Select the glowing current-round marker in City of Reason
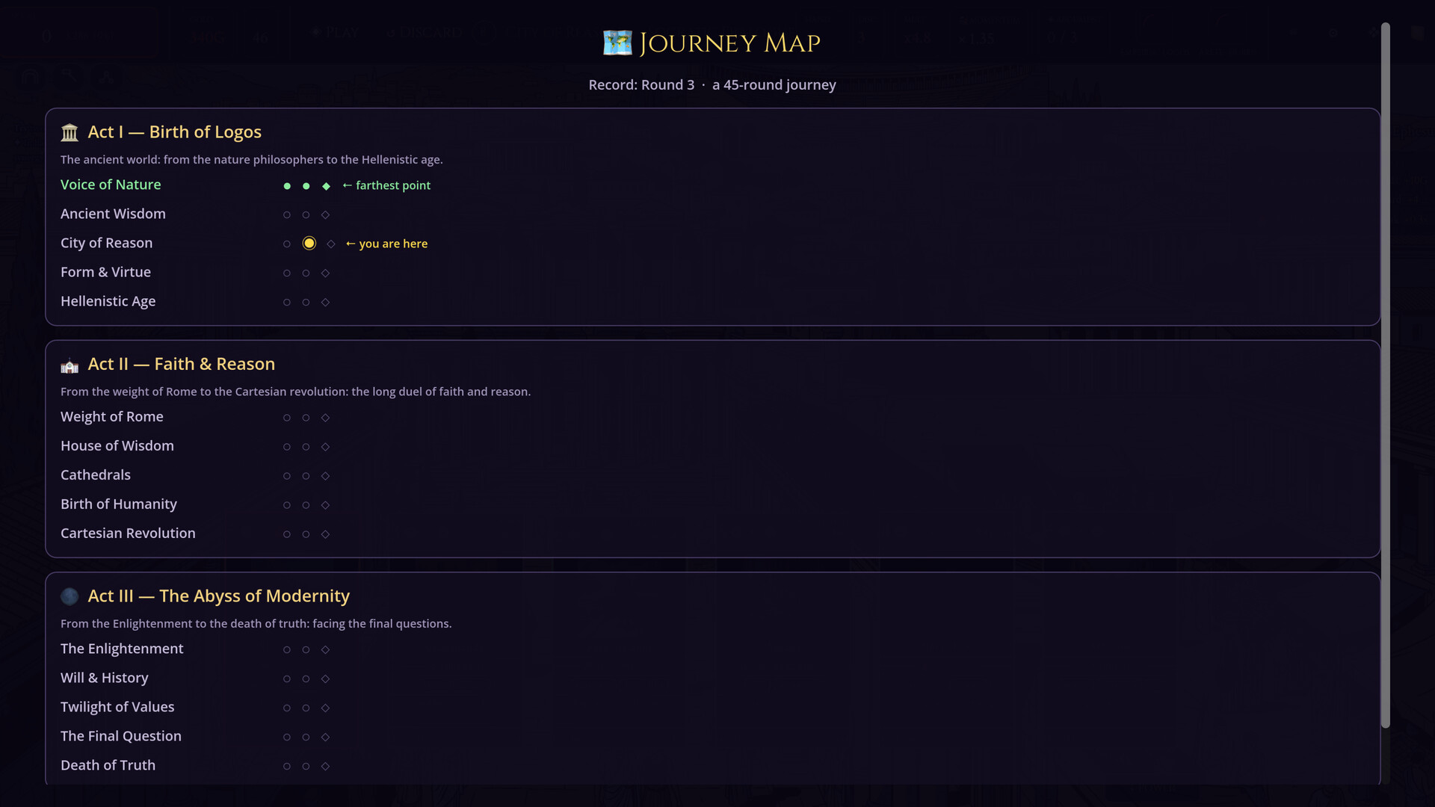This screenshot has width=1435, height=807. point(309,244)
